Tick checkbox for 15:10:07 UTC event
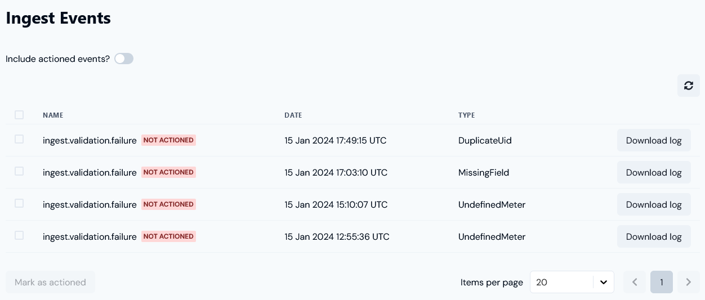The width and height of the screenshot is (705, 300). click(x=19, y=203)
